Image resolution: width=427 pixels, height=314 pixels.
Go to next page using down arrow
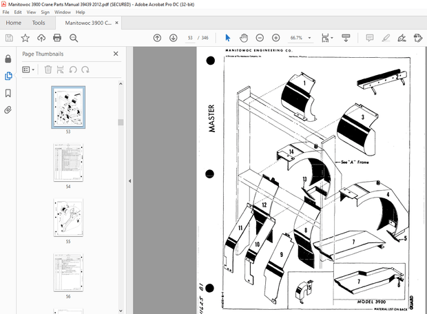coord(173,38)
